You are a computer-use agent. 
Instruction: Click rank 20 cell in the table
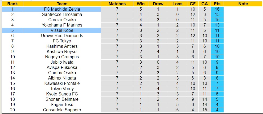pos(12,110)
